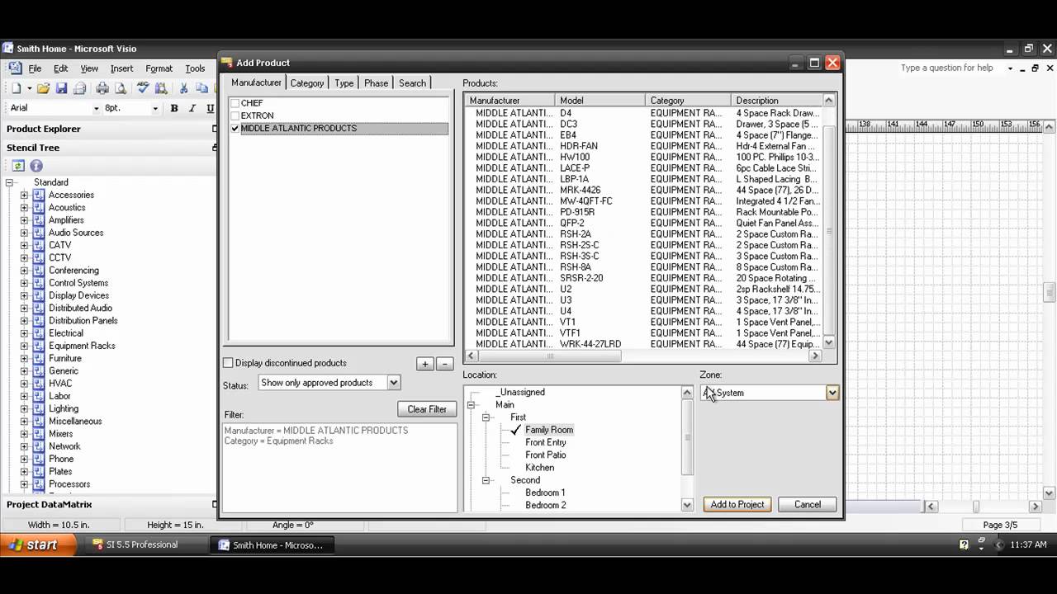
Task: Click the Cancel button
Action: pos(808,504)
